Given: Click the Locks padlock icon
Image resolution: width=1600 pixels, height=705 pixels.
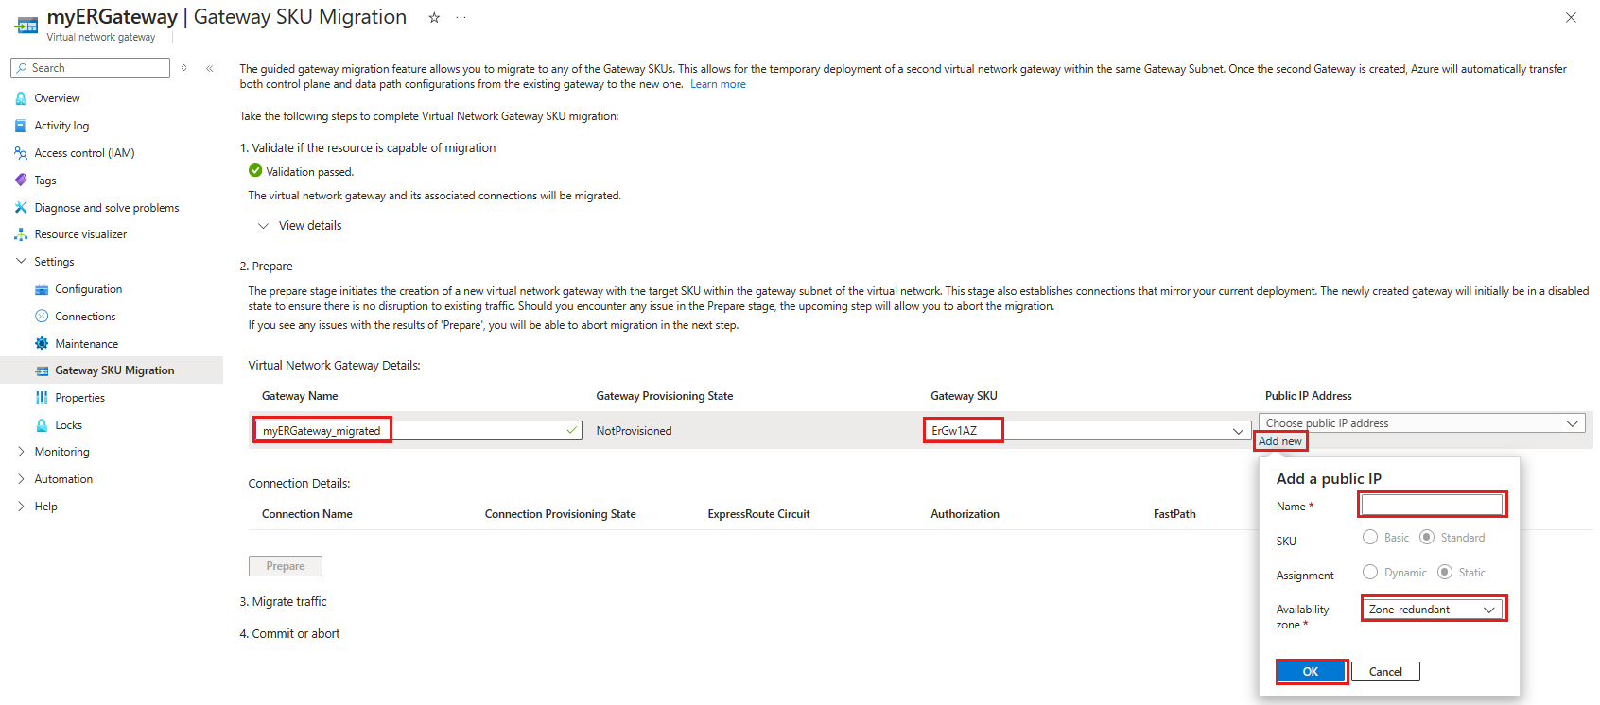Looking at the screenshot, I should click(42, 425).
